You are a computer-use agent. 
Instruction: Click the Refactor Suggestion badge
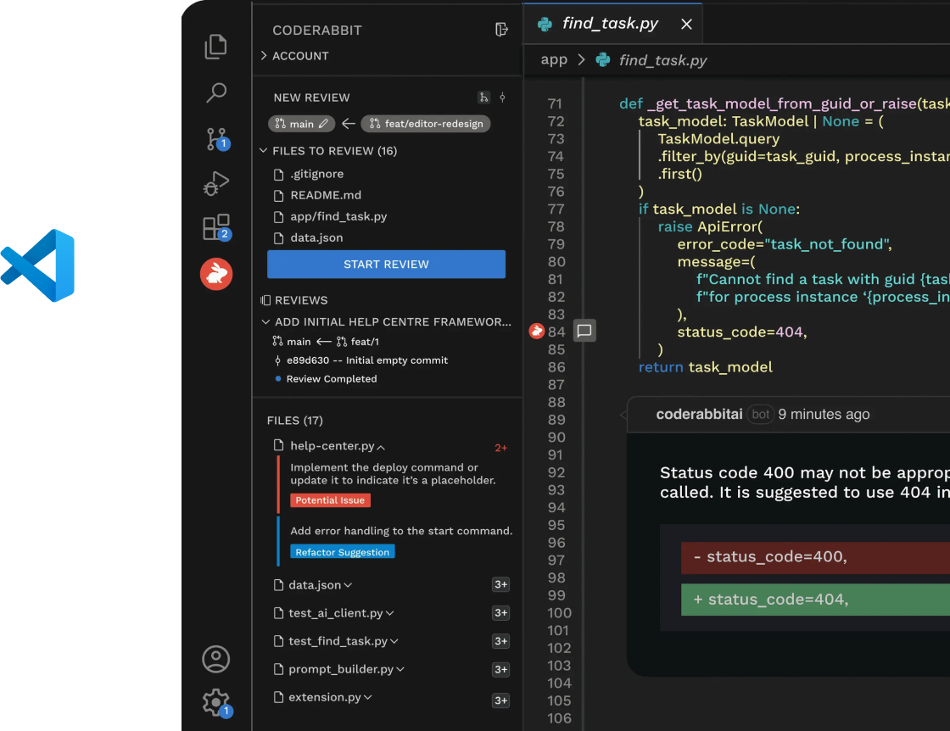pyautogui.click(x=343, y=552)
